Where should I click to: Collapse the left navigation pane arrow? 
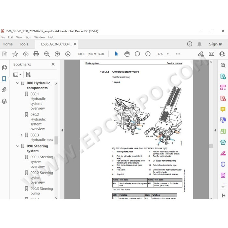62,130
